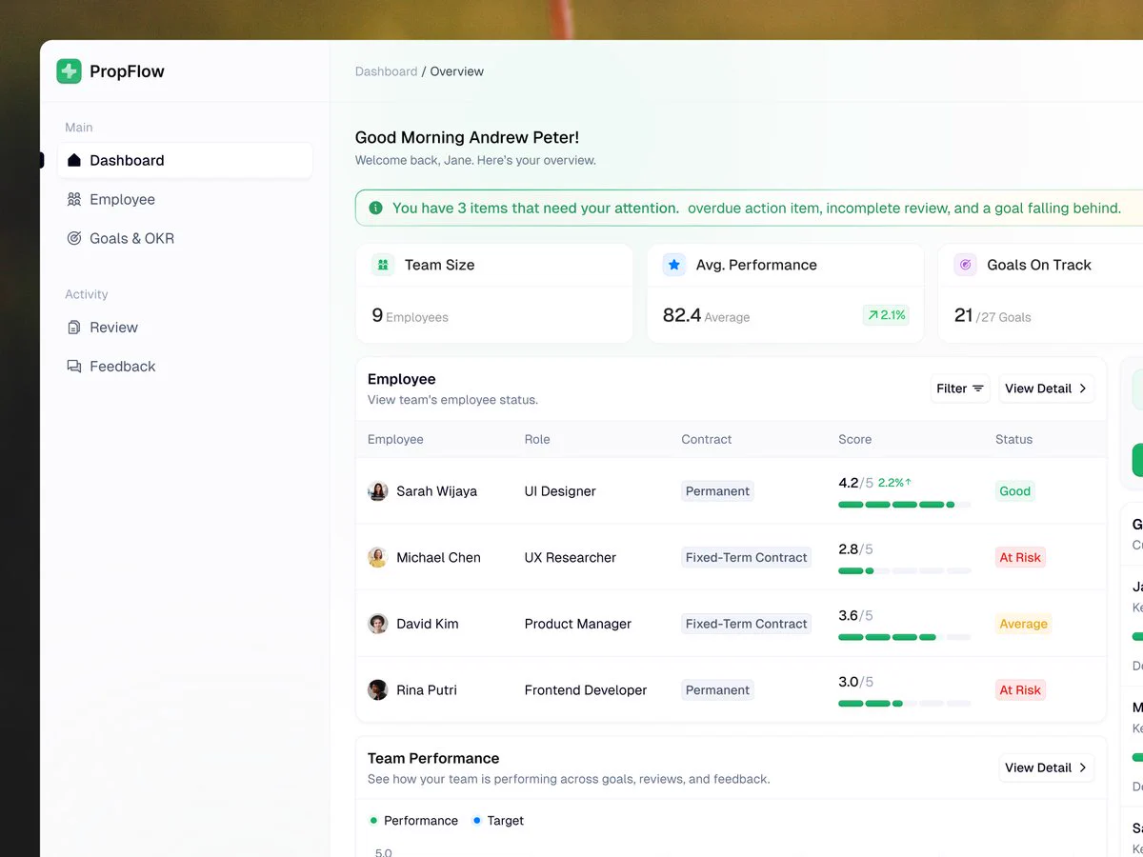Click the Dashboard breadcrumb link

386,71
